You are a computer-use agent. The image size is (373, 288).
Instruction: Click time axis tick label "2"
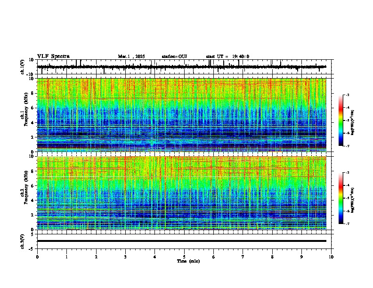pos(96,257)
